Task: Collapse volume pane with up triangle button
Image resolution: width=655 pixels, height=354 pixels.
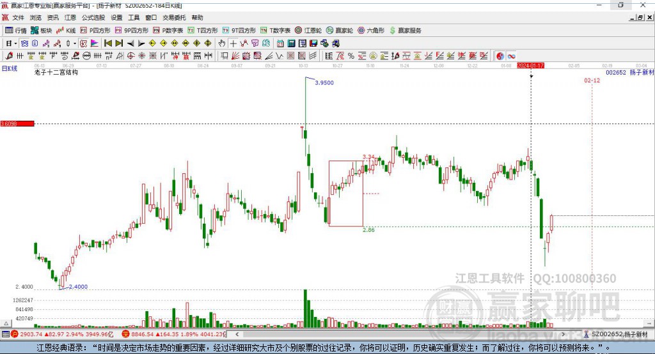Action: point(6,323)
